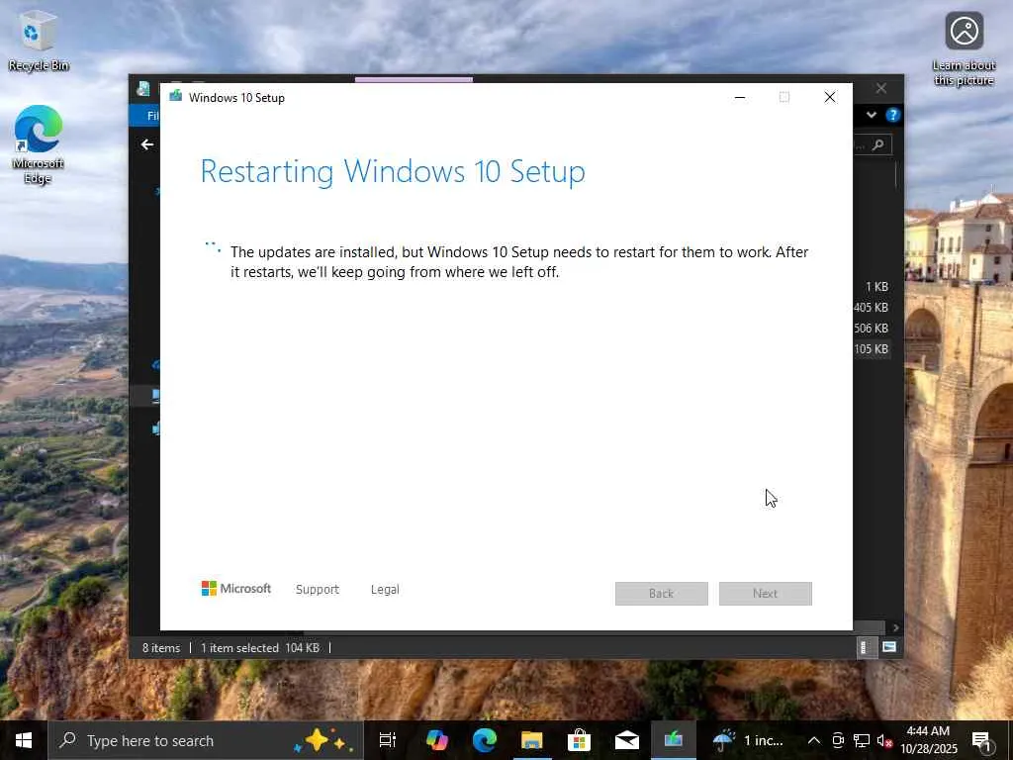The image size is (1013, 760).
Task: Switch File Explorer to details view icon
Action: (865, 647)
